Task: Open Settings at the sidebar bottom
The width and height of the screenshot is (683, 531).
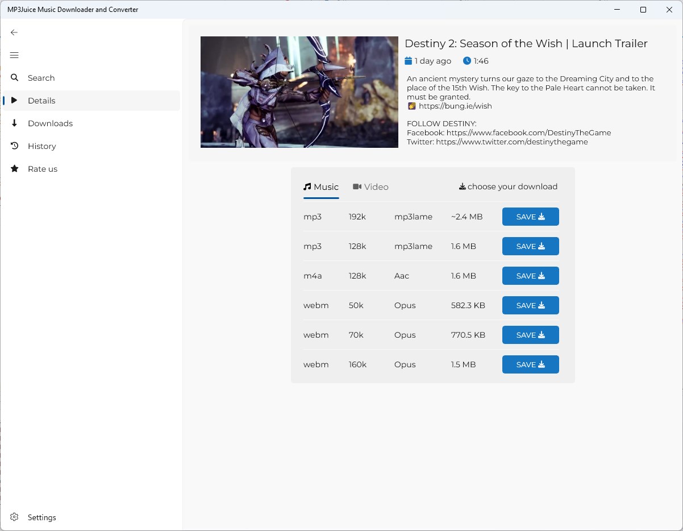Action: (91, 517)
